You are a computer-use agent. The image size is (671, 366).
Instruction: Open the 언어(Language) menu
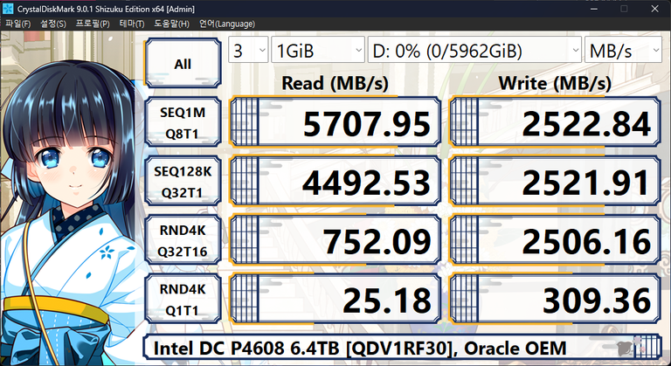click(x=227, y=24)
